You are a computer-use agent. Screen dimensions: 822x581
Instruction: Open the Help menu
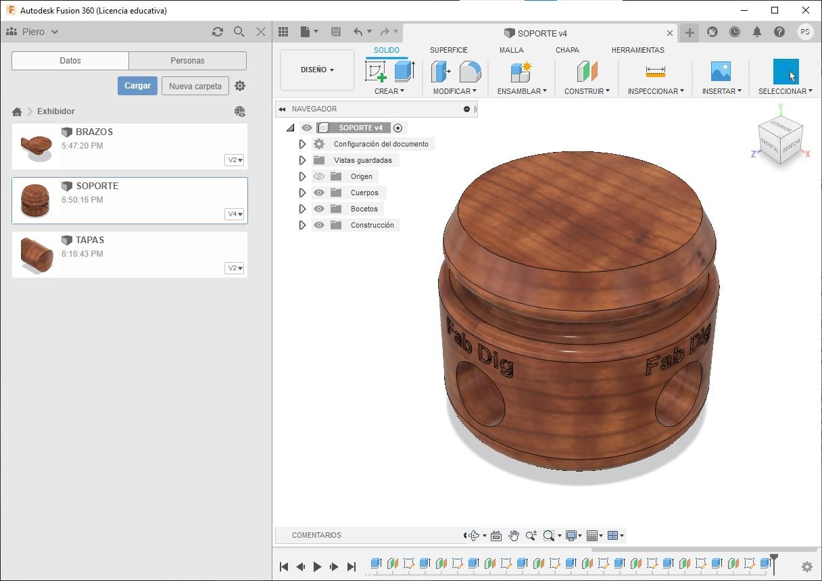tap(779, 32)
